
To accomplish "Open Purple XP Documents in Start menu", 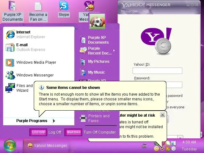I will [96, 40].
